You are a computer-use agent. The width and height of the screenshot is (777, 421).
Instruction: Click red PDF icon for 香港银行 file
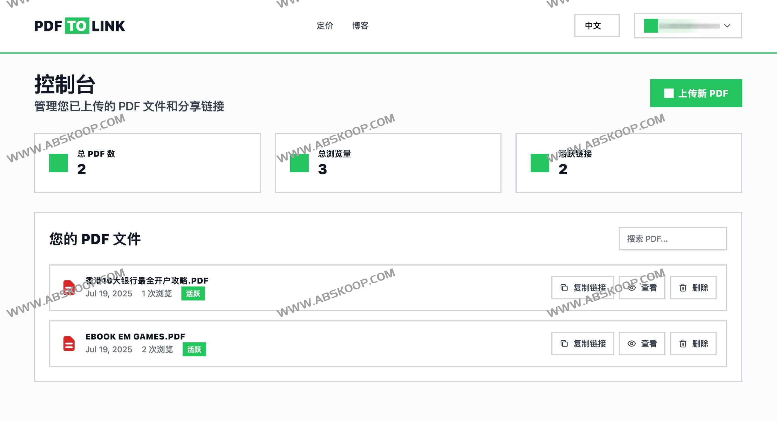69,287
